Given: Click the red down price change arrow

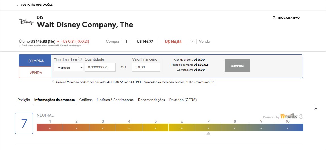Looking at the screenshot, I should point(58,42).
